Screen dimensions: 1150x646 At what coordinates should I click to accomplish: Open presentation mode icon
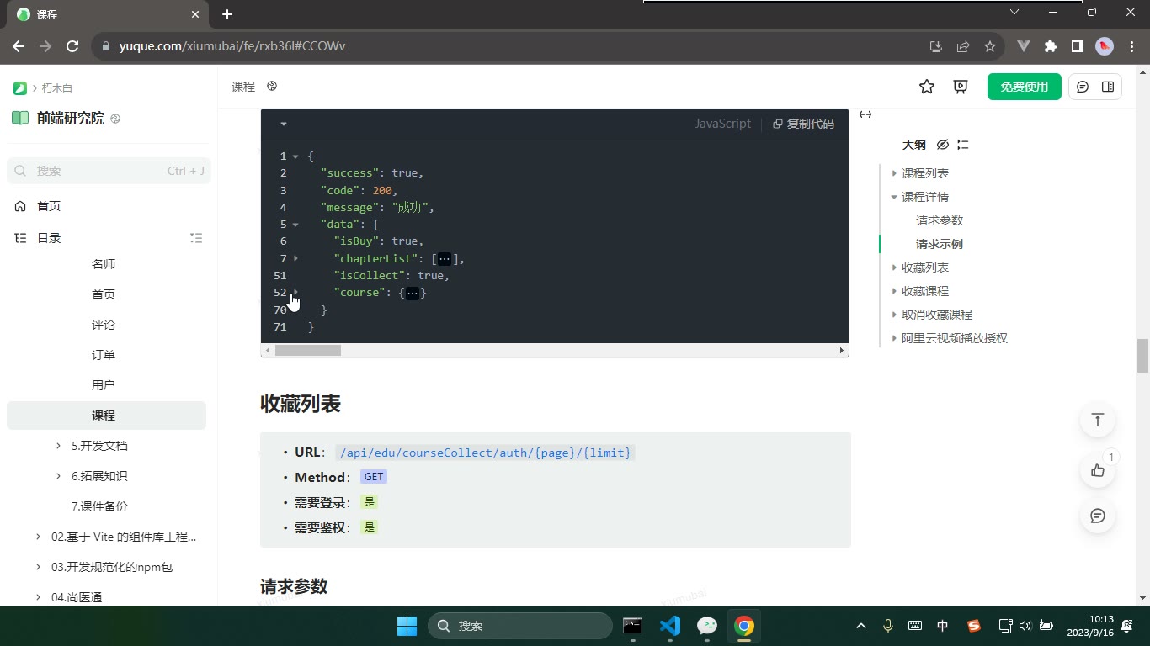(x=961, y=87)
